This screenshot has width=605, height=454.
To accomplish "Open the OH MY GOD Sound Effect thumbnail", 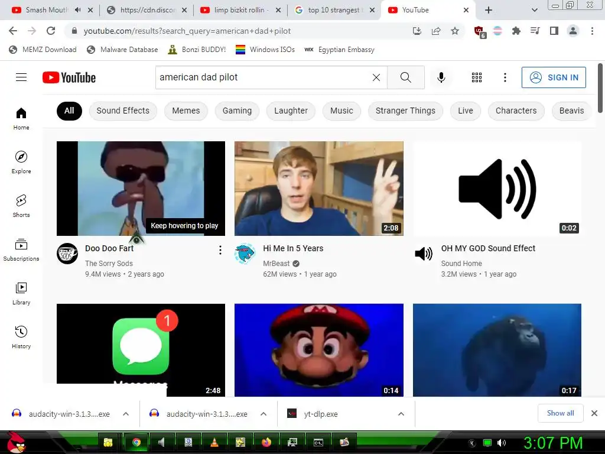I will (497, 189).
